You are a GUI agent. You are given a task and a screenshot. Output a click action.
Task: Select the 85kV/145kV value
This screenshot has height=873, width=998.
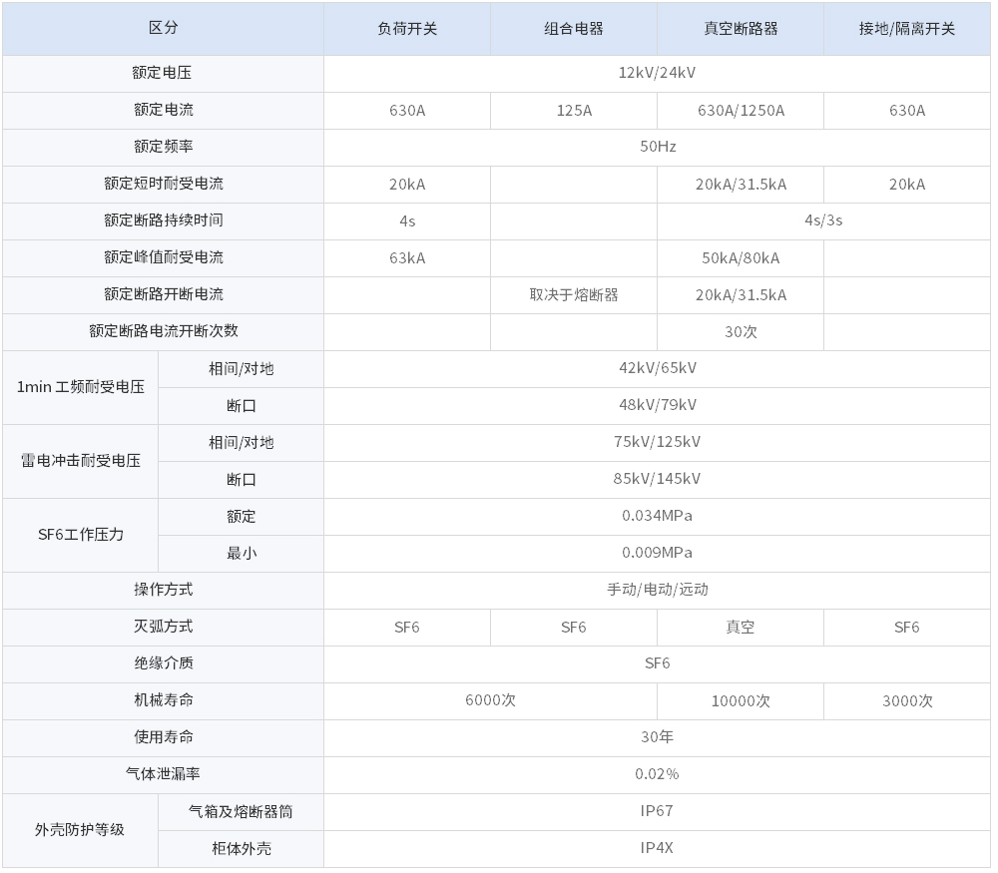coord(657,479)
